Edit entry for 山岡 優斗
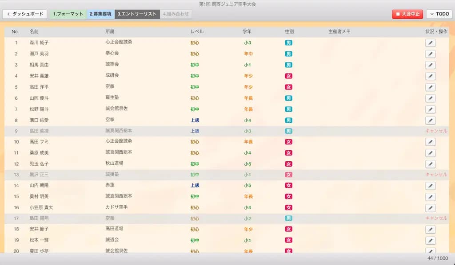The image size is (455, 265). [430, 98]
